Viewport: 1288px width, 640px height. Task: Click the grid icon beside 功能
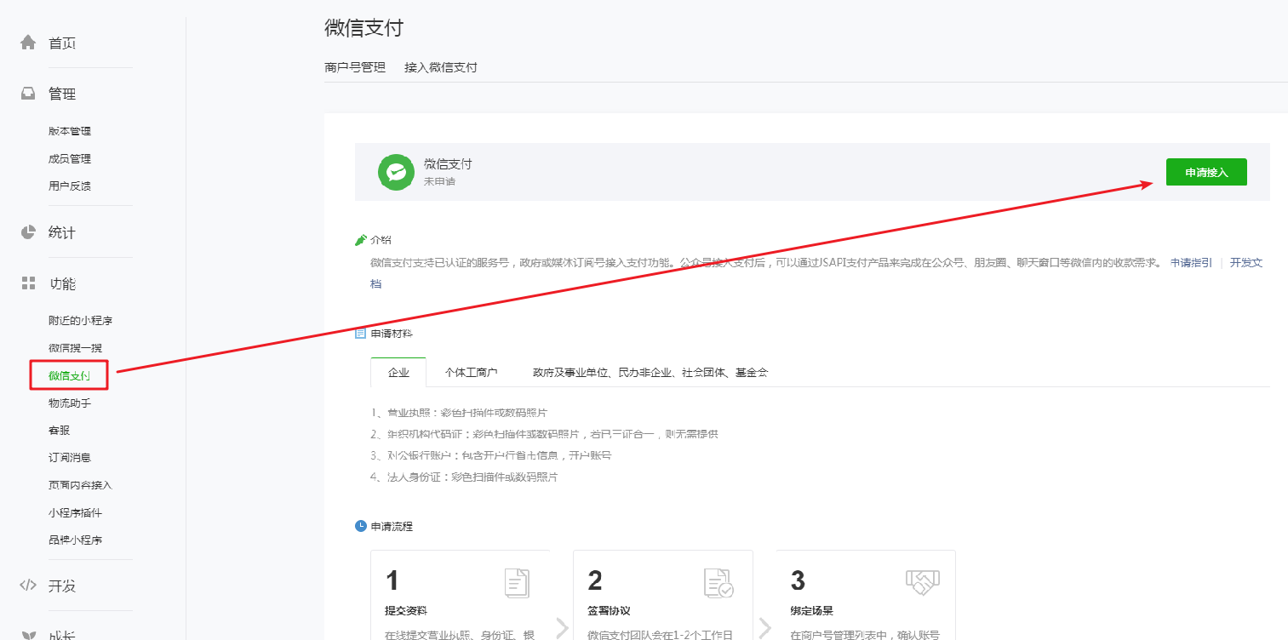29,283
